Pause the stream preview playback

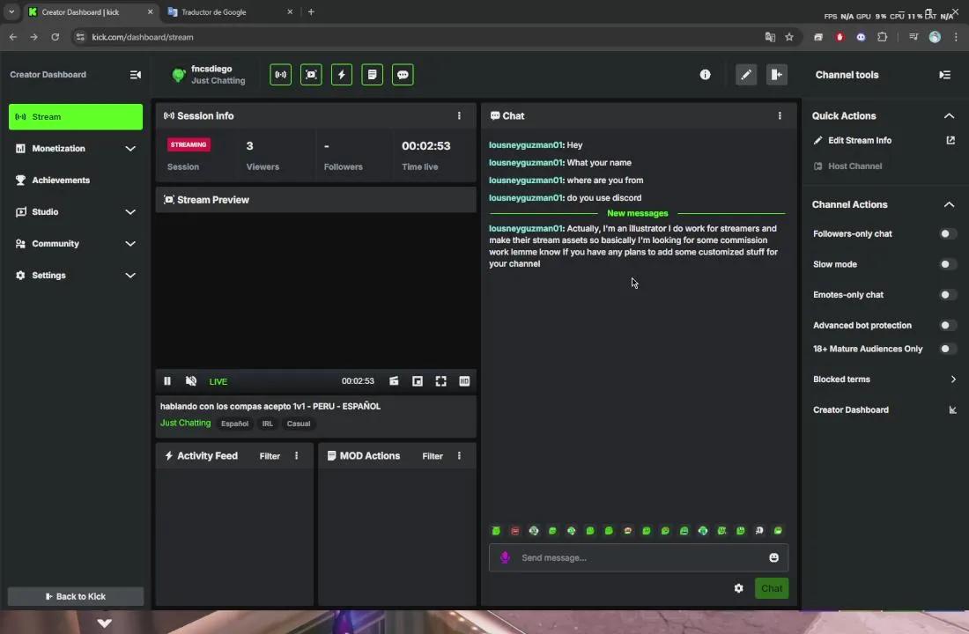167,381
